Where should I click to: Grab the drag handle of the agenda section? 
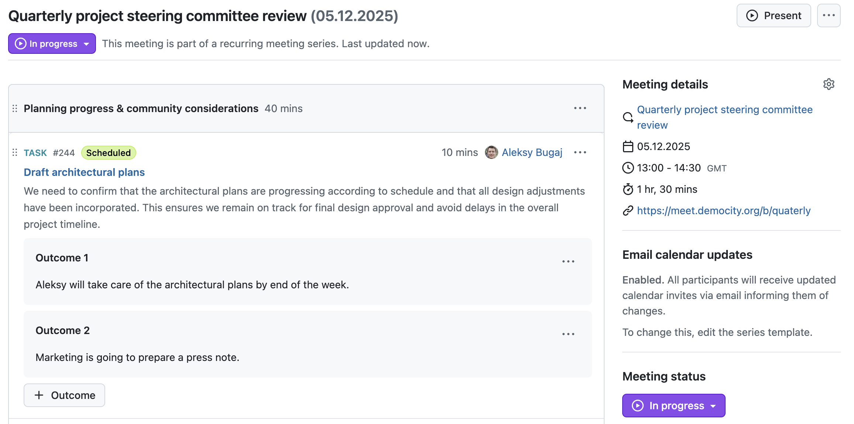[15, 108]
